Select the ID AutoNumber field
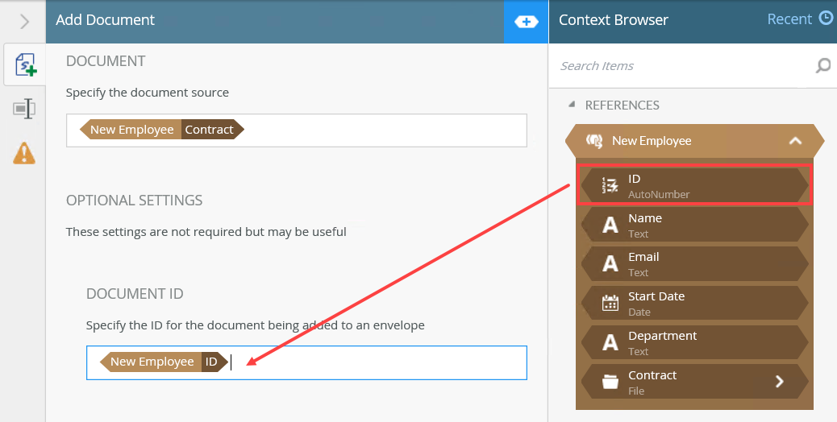 click(694, 185)
